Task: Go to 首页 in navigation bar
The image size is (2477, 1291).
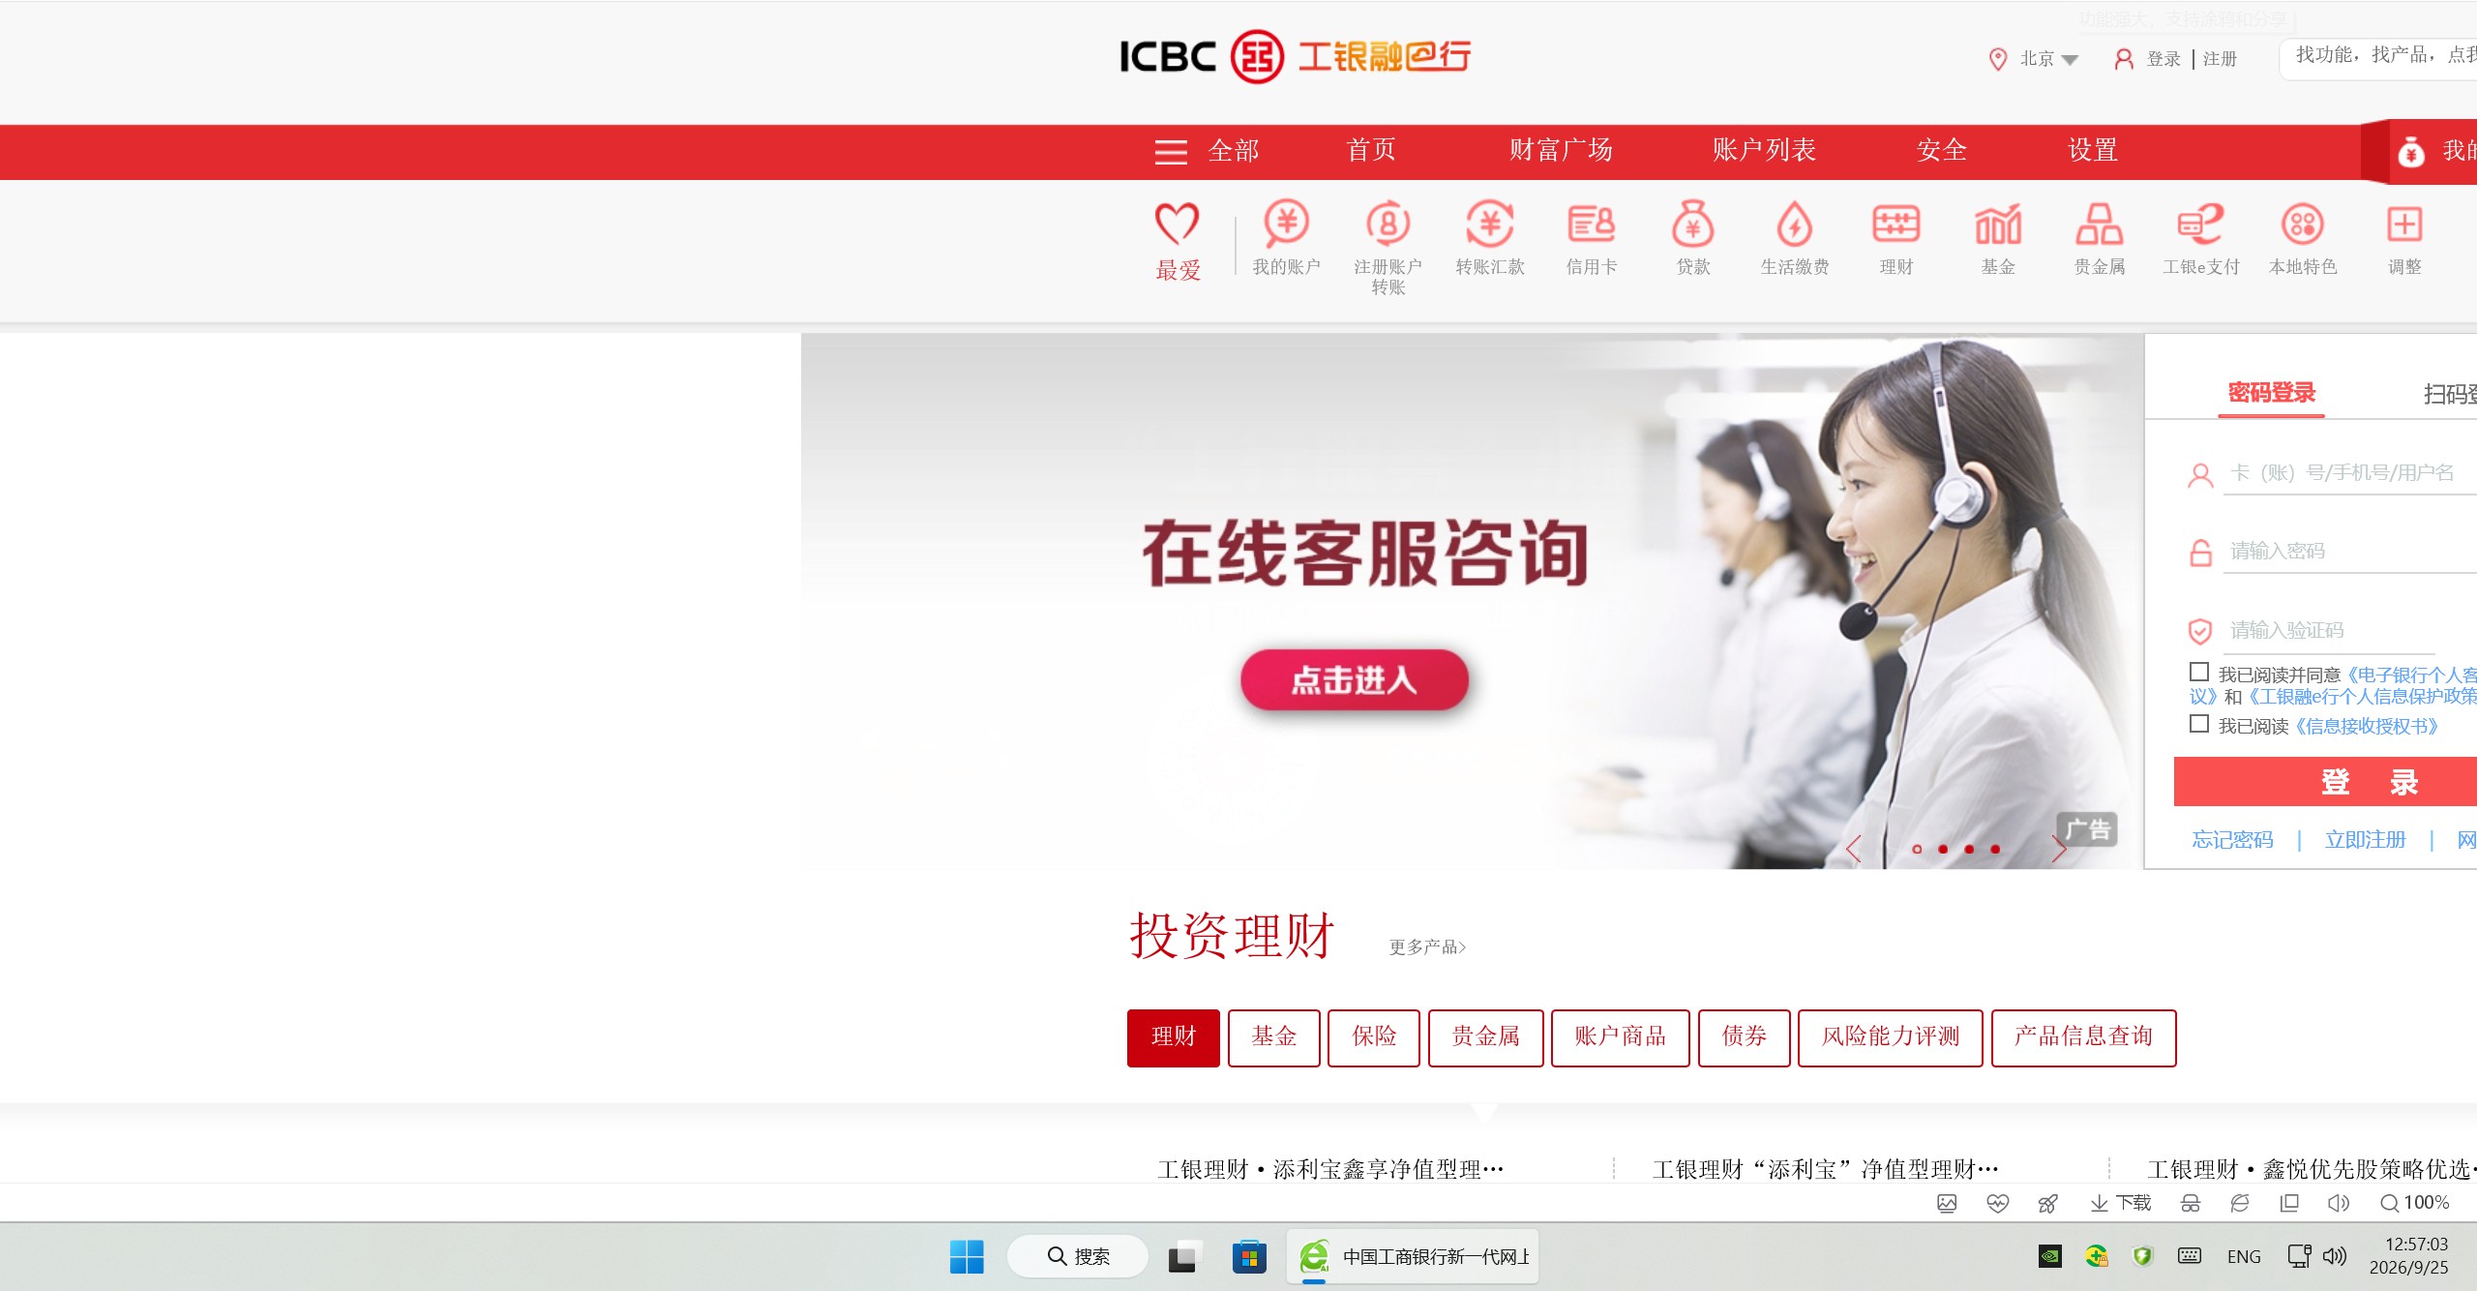Action: coord(1371,150)
